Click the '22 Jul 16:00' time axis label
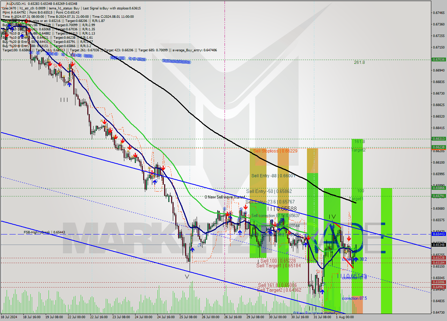The height and width of the screenshot is (321, 447). (x=99, y=317)
